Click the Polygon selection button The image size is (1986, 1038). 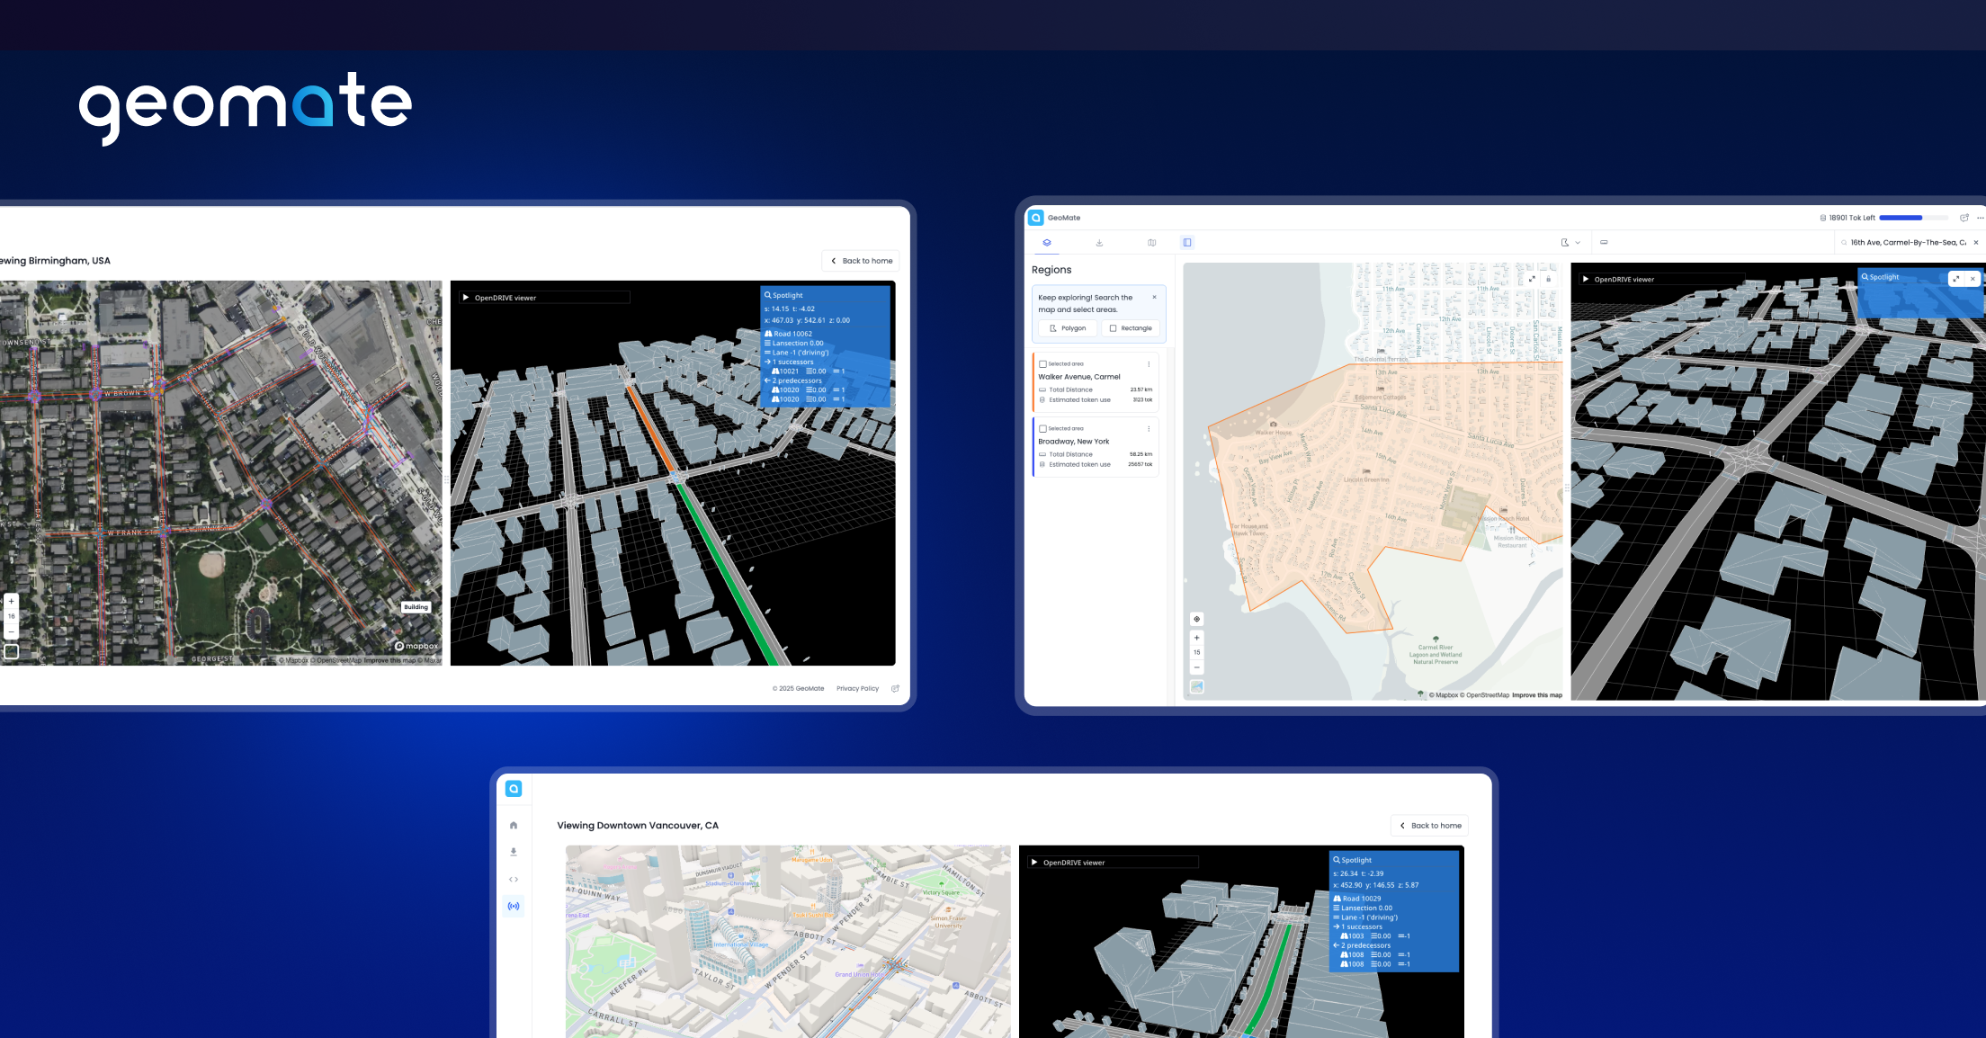pyautogui.click(x=1068, y=328)
